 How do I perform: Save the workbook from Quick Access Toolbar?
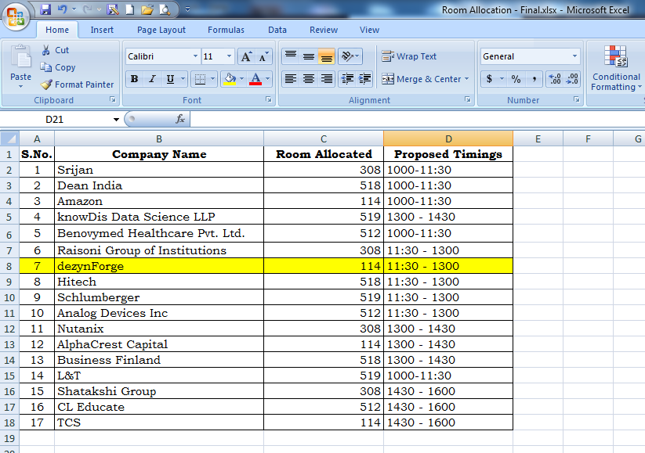tap(45, 9)
